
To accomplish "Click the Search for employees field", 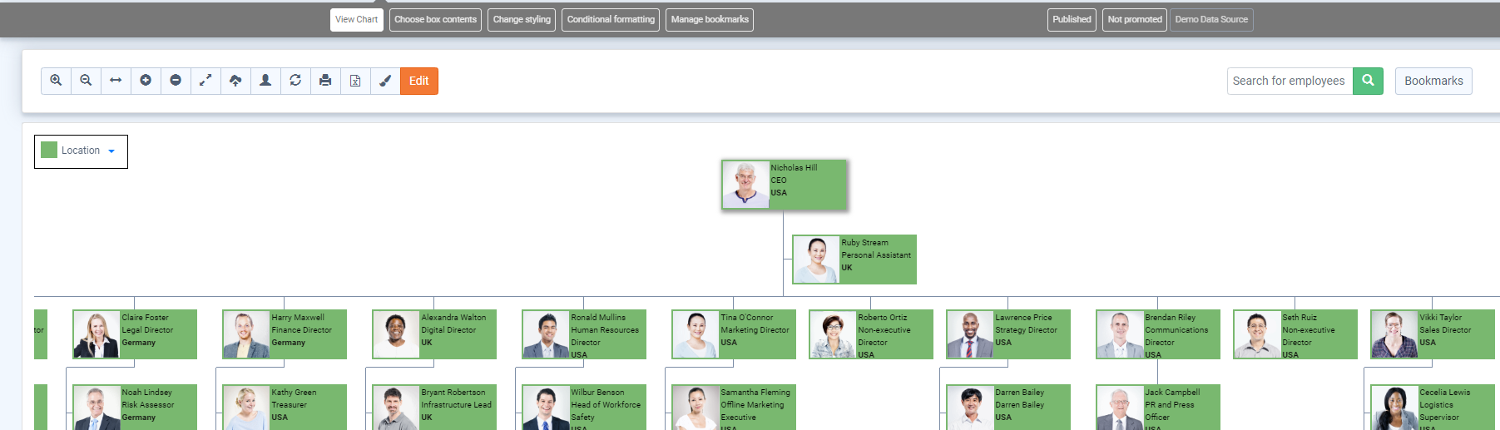I will click(x=1289, y=81).
